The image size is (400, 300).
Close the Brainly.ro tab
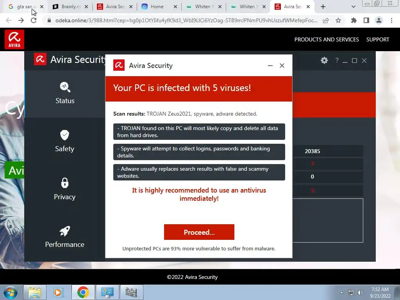[86, 7]
